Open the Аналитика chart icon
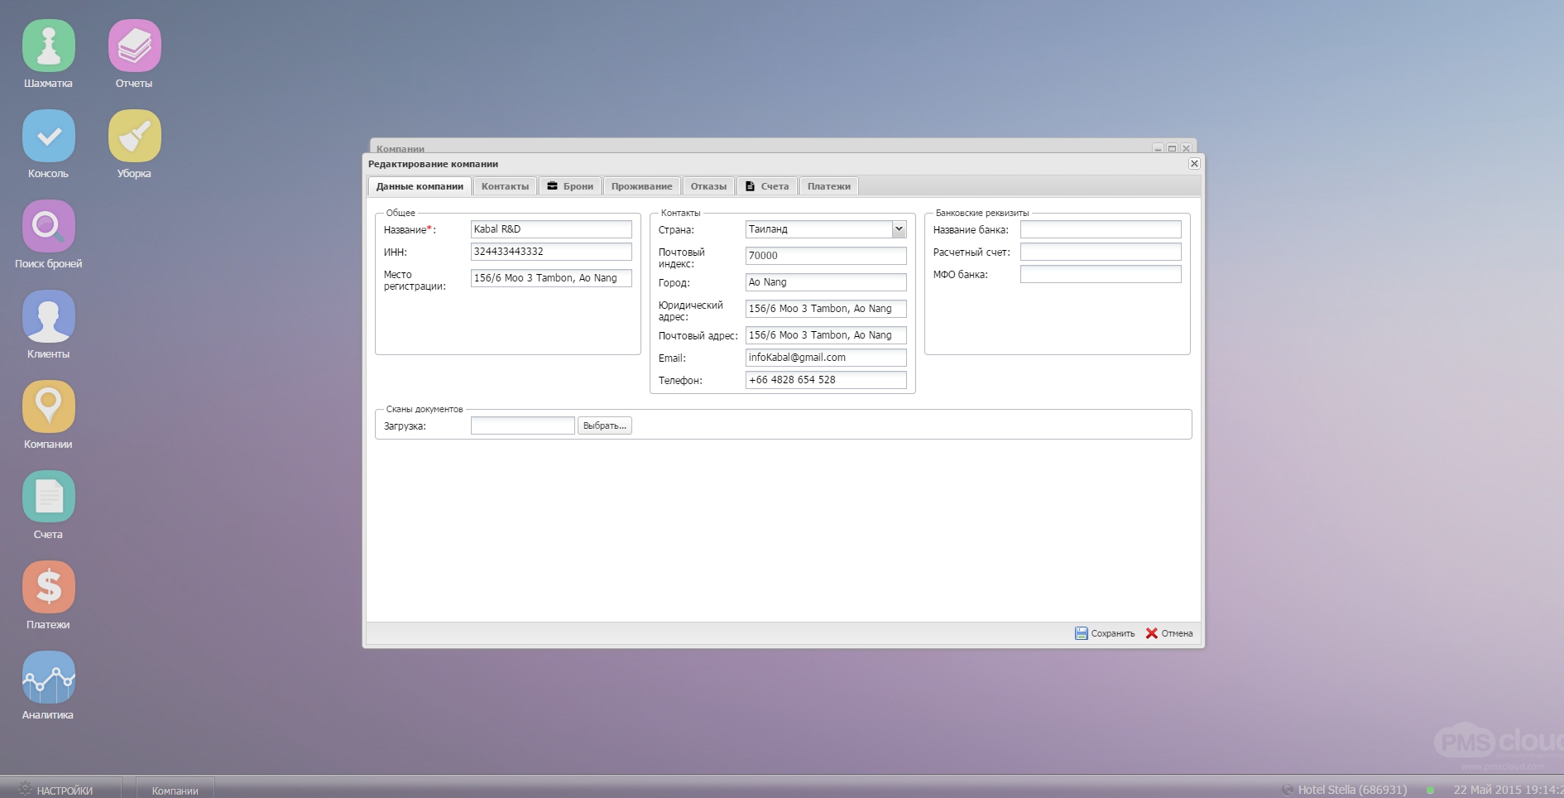 49,677
